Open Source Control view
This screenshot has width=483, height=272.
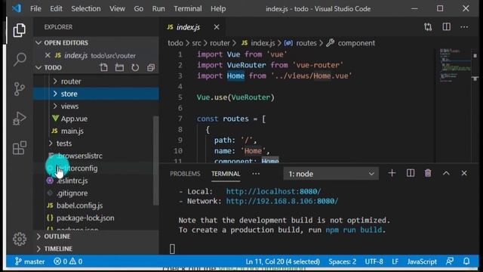point(19,89)
